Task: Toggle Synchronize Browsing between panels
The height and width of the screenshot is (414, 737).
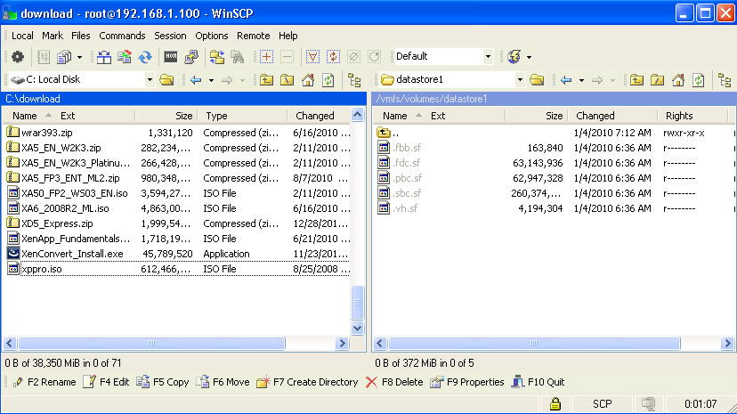Action: point(216,57)
